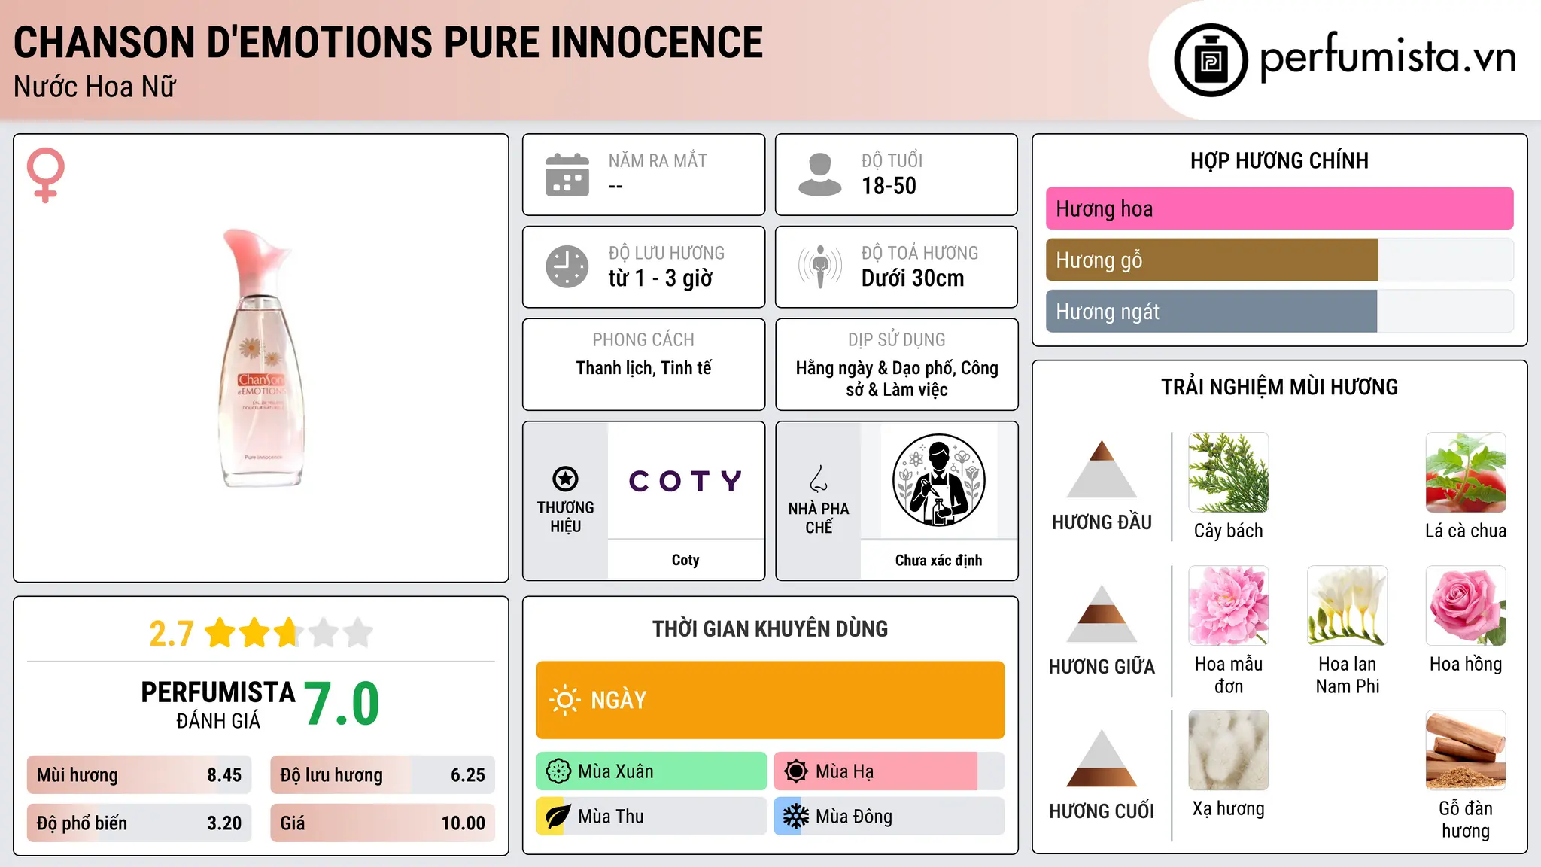This screenshot has height=867, width=1541.
Task: Click the Lá cà chua note caption
Action: [x=1466, y=531]
